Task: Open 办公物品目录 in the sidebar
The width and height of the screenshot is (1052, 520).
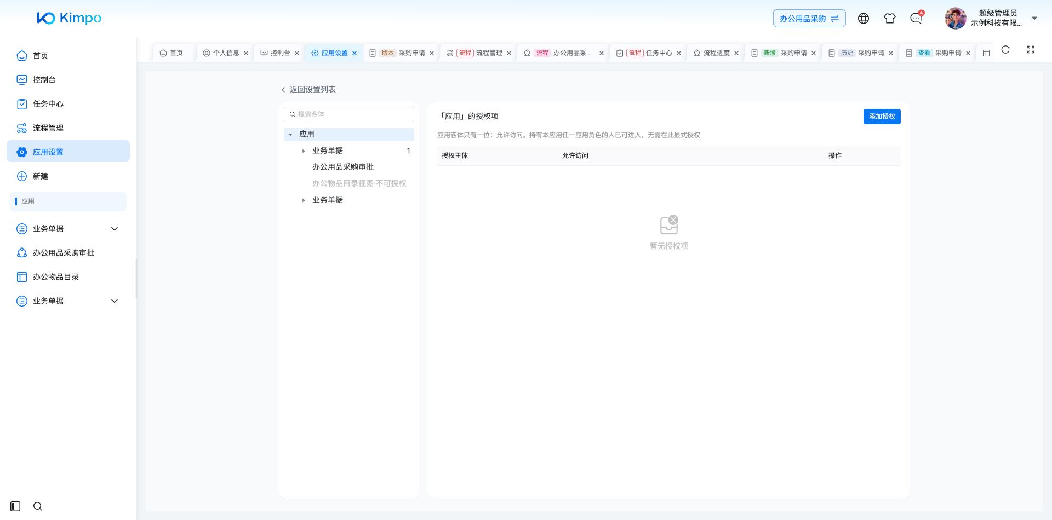Action: [68, 277]
